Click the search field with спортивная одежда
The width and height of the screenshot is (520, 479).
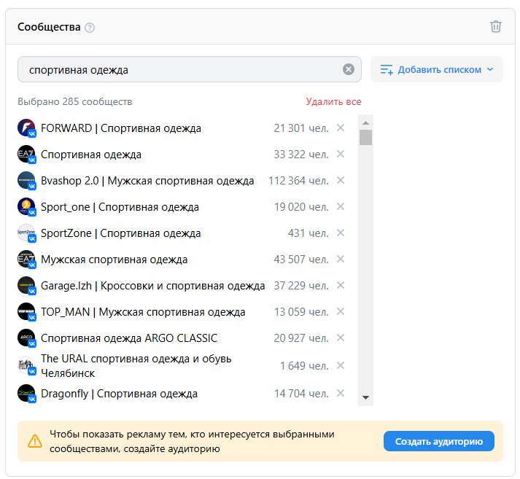pyautogui.click(x=179, y=69)
